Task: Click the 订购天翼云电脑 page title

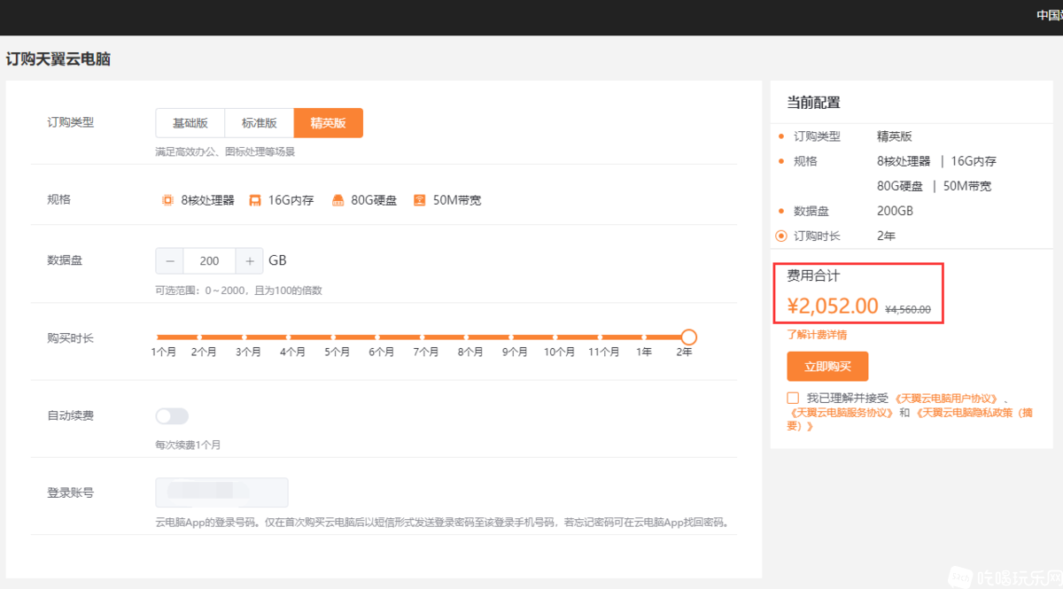Action: pyautogui.click(x=58, y=59)
